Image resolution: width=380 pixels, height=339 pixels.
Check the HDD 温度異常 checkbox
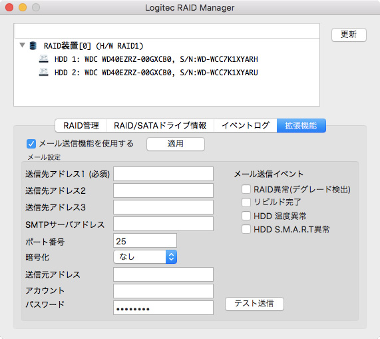246,216
